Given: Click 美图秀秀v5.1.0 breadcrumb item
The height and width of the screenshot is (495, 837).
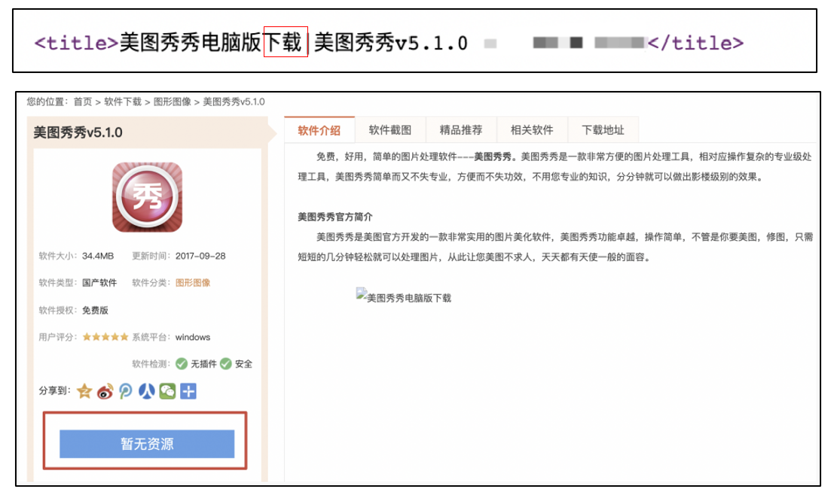Looking at the screenshot, I should [x=234, y=102].
